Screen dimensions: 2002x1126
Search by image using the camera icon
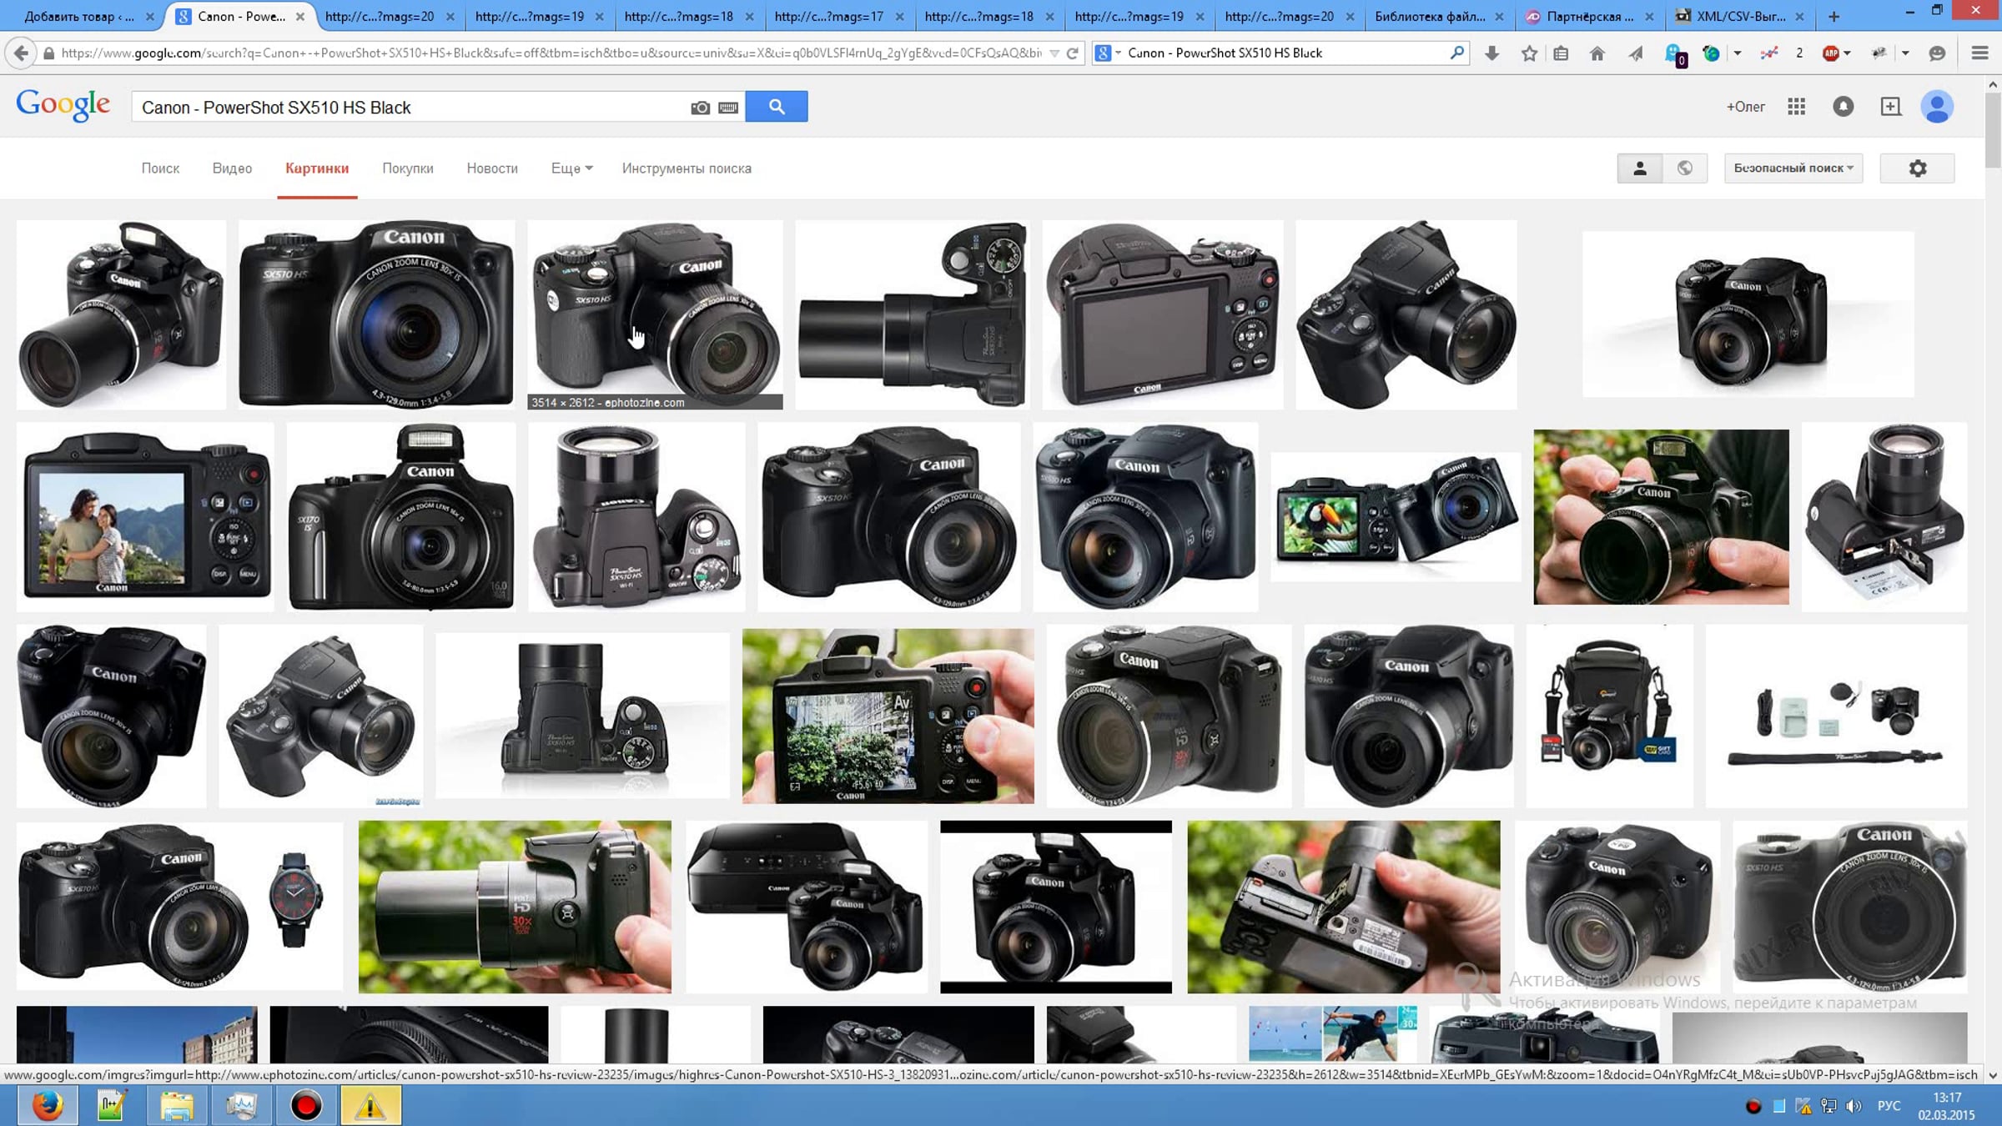[x=700, y=108]
